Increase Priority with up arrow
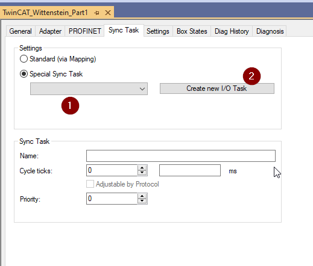 point(142,196)
